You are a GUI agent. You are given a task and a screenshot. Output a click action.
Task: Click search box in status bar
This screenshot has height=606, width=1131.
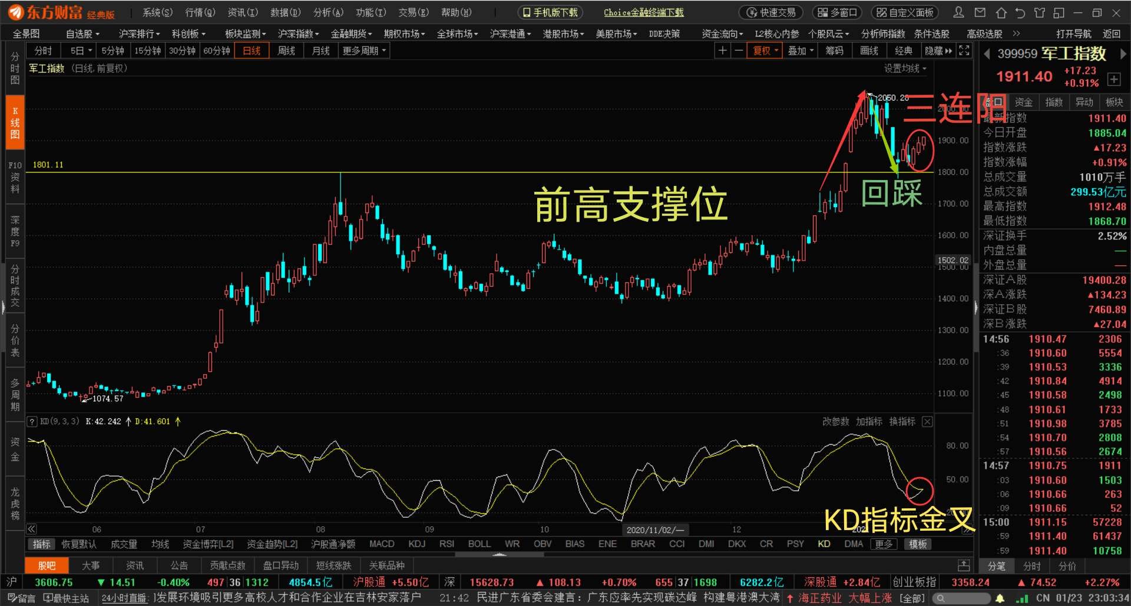click(961, 598)
